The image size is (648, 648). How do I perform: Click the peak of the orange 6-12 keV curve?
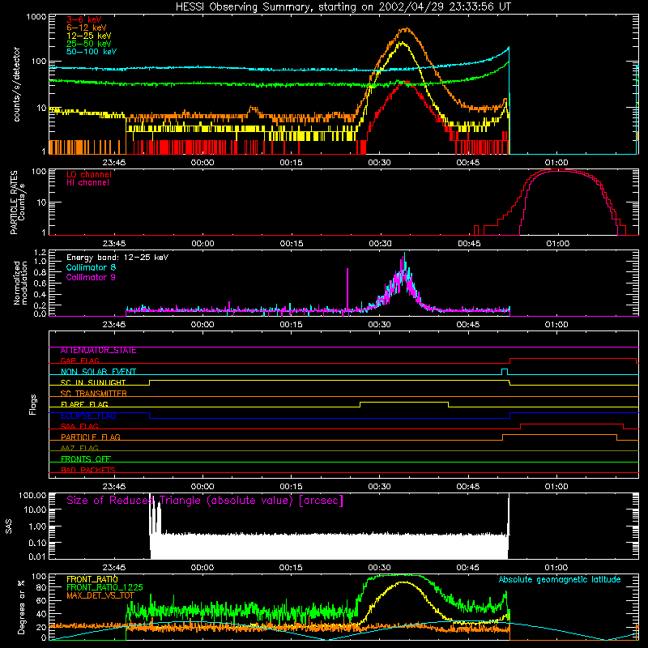[x=406, y=28]
